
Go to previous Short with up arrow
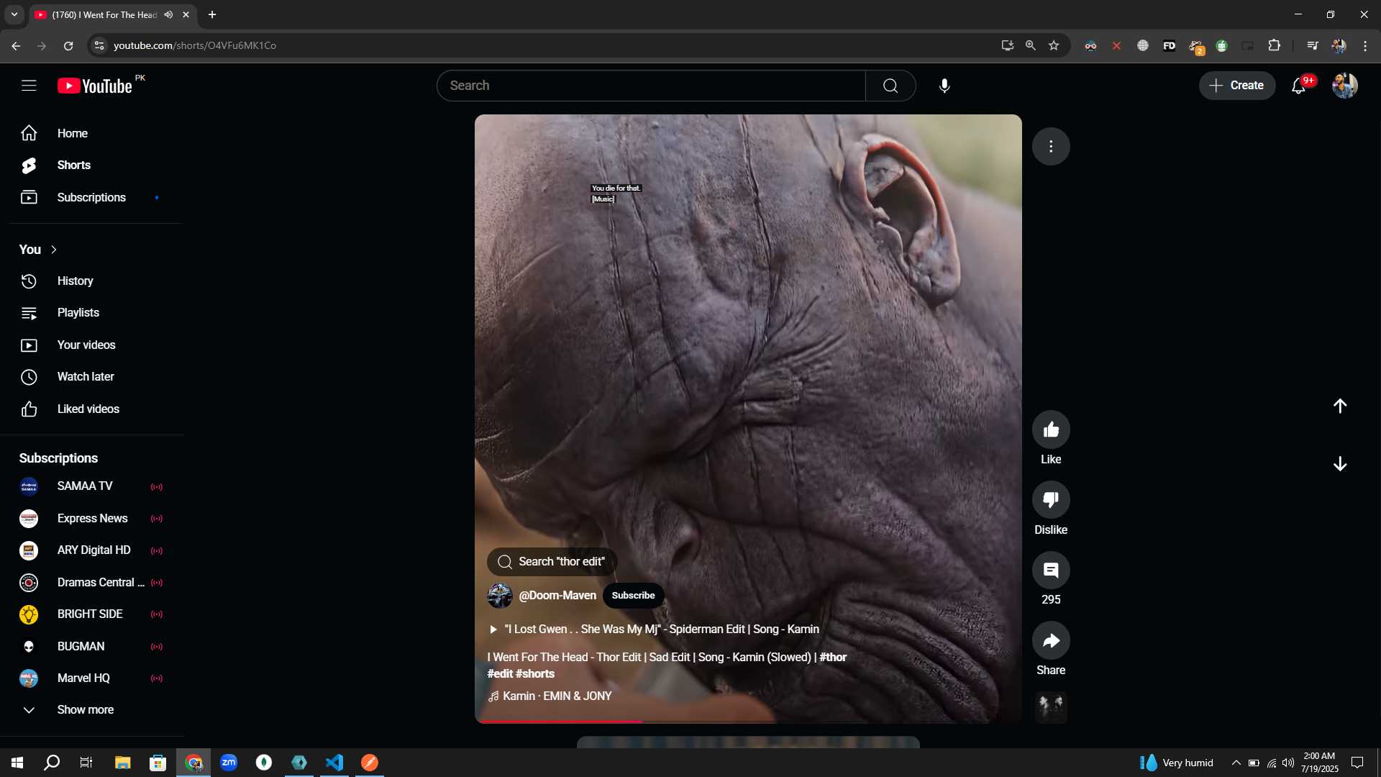(1340, 406)
